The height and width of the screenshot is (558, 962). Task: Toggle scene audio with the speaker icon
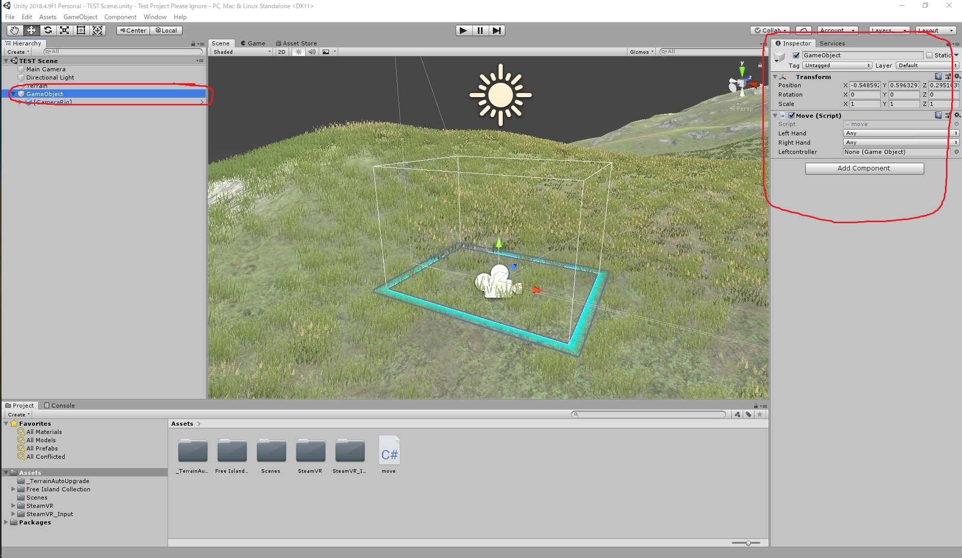click(x=312, y=52)
